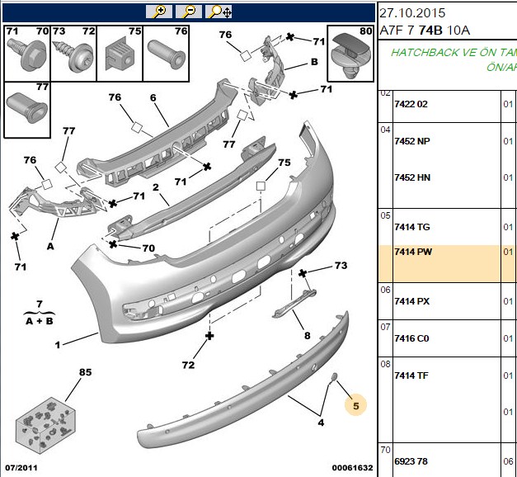Select part number 6923 78
The height and width of the screenshot is (477, 517).
(411, 461)
